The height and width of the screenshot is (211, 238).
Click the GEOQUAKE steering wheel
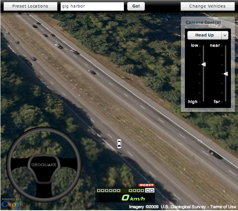(x=44, y=165)
